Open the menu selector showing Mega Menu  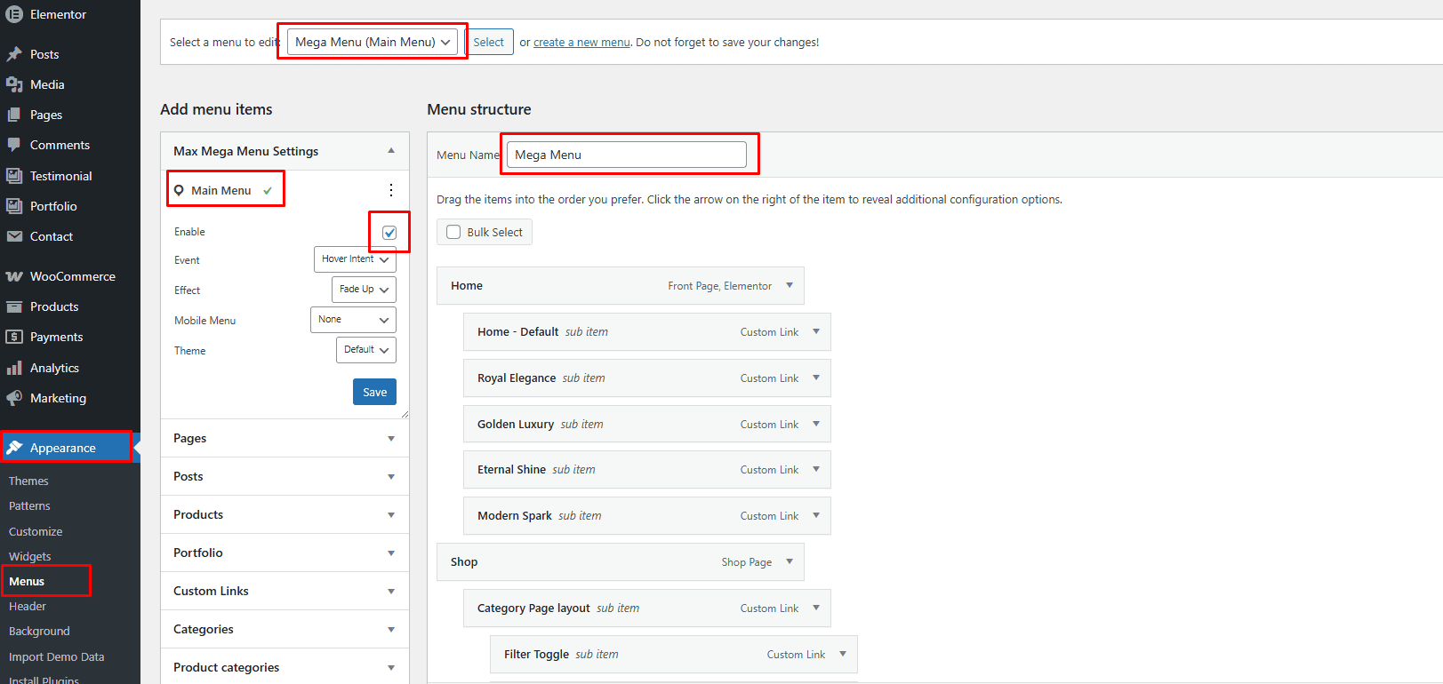pos(373,42)
